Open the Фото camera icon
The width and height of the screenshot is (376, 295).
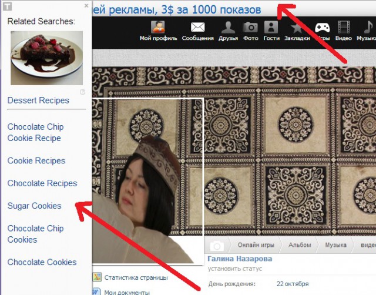point(250,28)
